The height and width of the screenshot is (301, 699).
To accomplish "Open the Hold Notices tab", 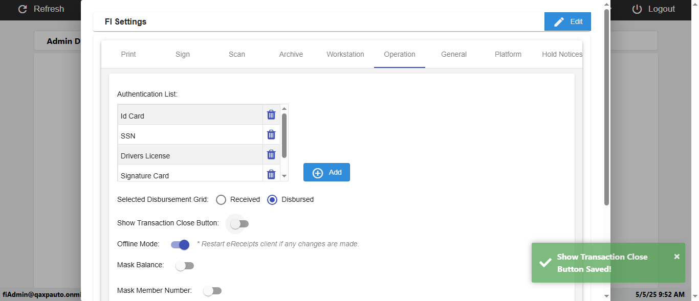I will tap(562, 54).
